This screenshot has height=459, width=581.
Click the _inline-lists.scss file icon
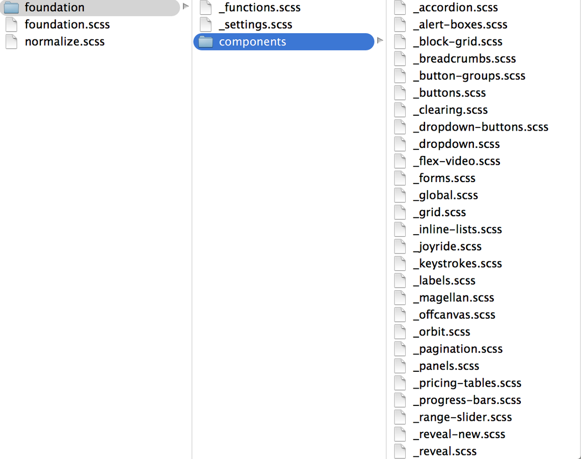(x=400, y=229)
